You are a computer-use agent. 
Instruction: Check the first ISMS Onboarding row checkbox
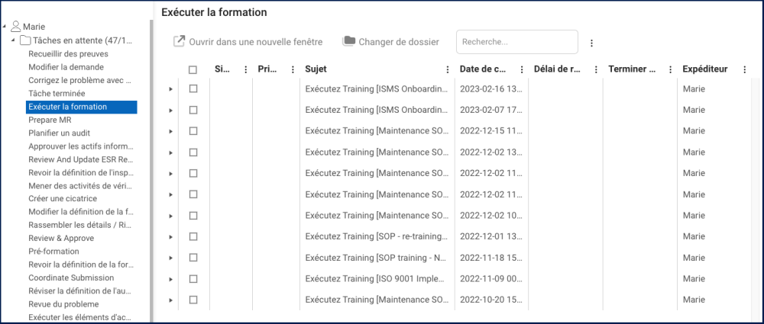(193, 89)
